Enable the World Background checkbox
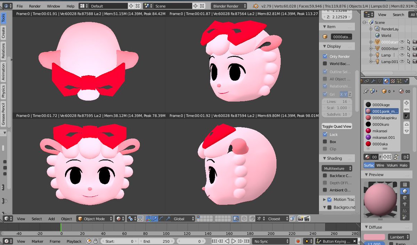The height and width of the screenshot is (245, 417). pos(325,64)
